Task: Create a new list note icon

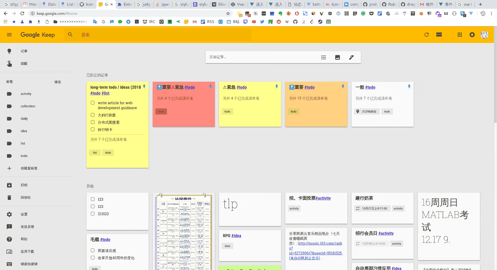Action: point(324,57)
